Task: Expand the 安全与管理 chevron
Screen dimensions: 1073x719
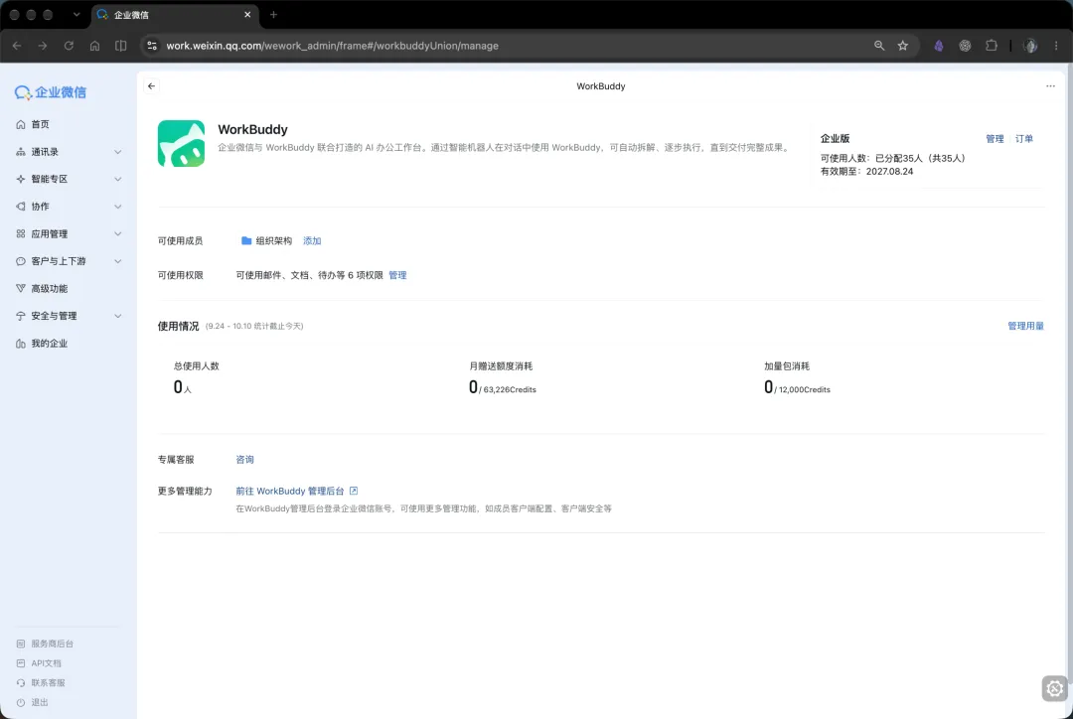Action: [117, 316]
